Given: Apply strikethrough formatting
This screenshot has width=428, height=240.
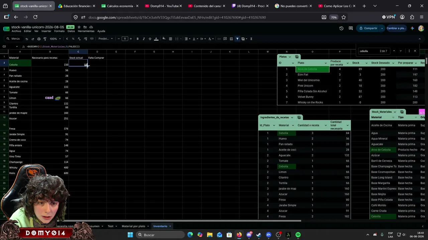Looking at the screenshot, I should pyautogui.click(x=150, y=39).
